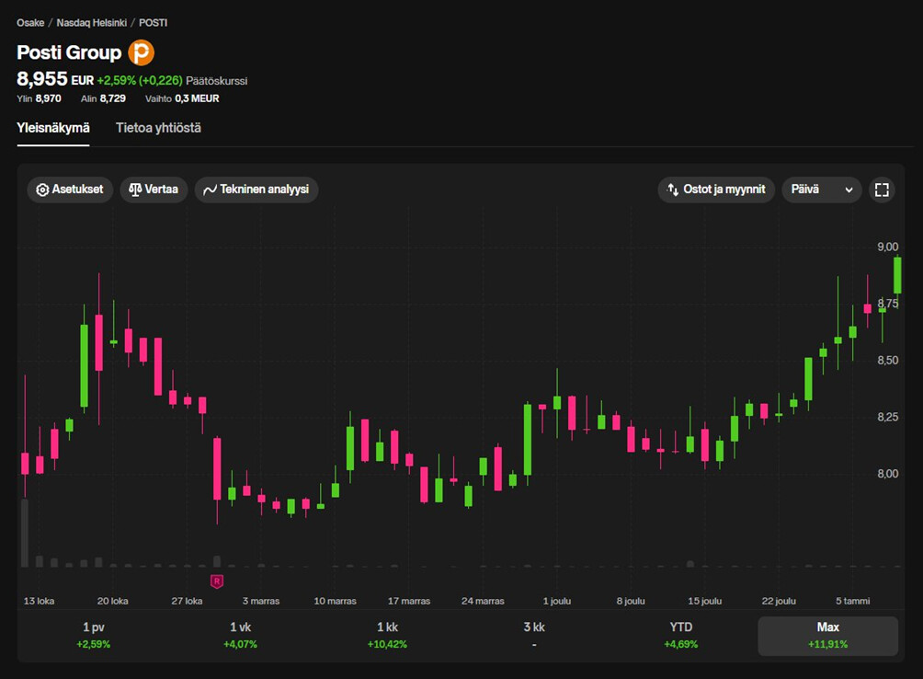Viewport: 923px width, 679px height.
Task: Select the 1 kk time range
Action: click(387, 635)
